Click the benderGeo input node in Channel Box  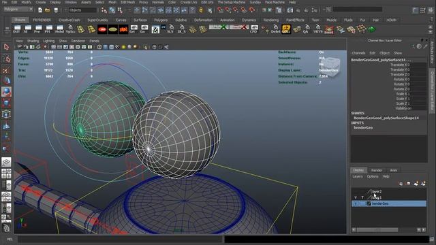[363, 128]
